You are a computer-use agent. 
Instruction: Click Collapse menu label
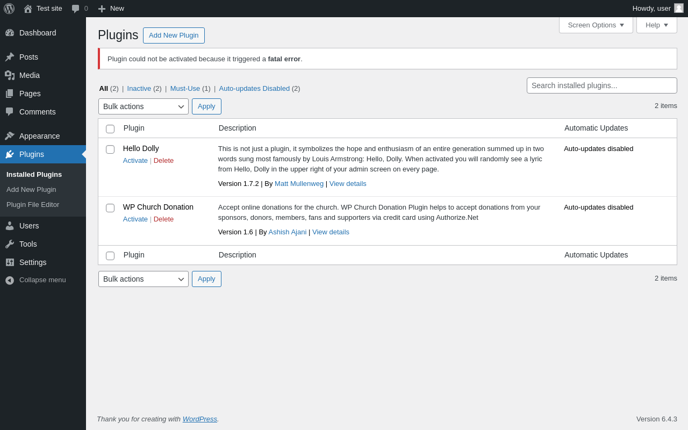click(x=42, y=280)
